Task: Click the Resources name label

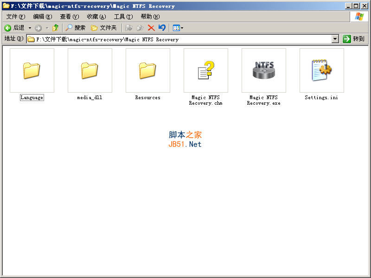Action: point(147,97)
